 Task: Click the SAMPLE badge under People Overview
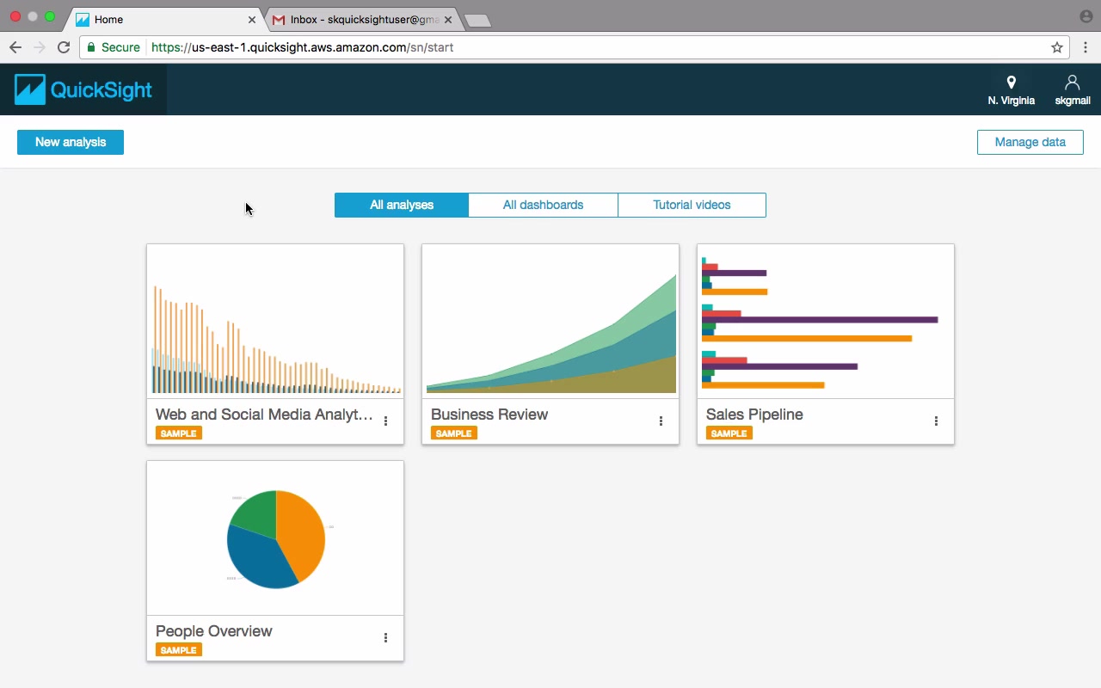[179, 650]
